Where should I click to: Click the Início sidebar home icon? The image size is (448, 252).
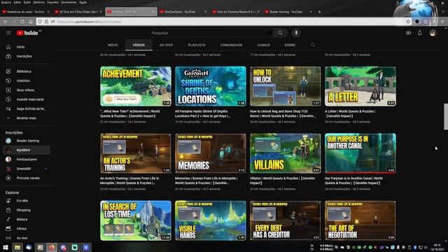tap(8, 47)
